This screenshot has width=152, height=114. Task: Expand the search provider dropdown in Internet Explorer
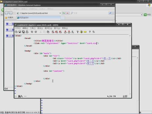(x=113, y=13)
